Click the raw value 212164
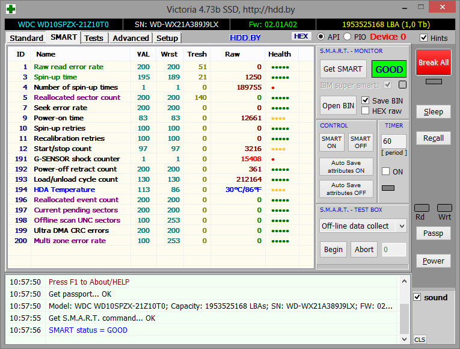 (249, 179)
